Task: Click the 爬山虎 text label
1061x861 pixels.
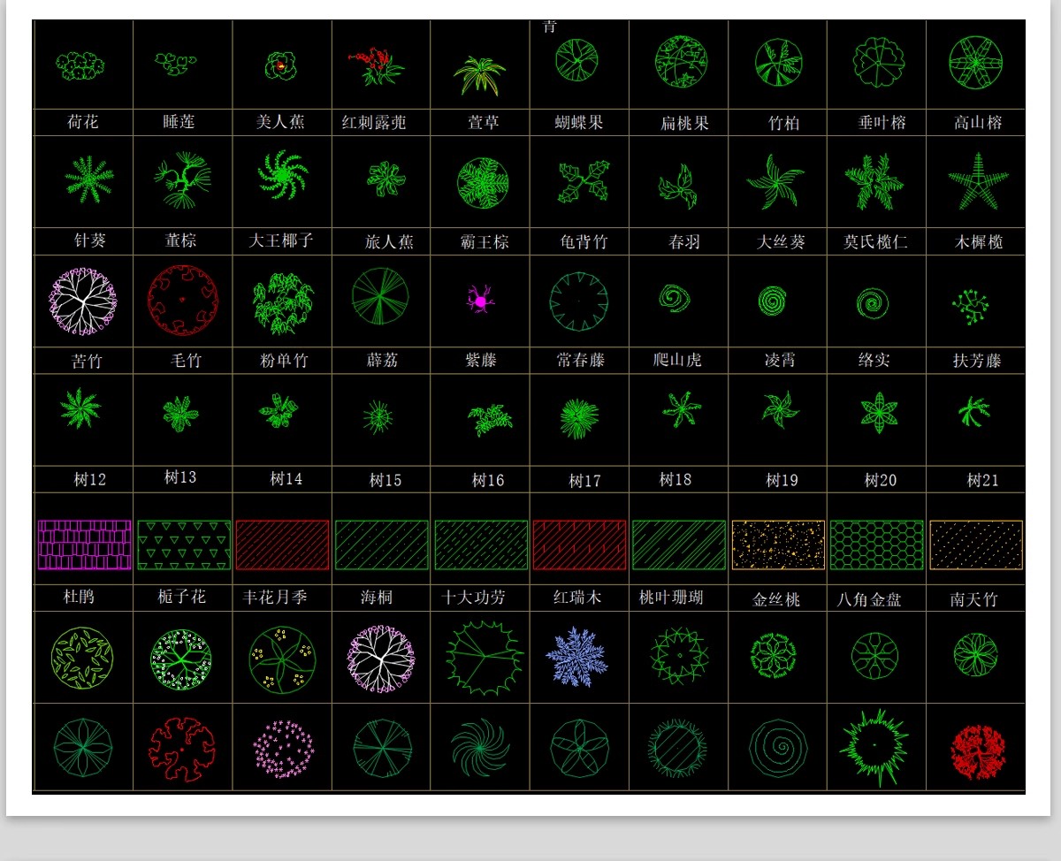Action: point(677,360)
